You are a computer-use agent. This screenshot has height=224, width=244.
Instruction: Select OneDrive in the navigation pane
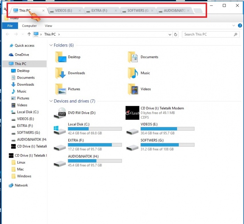[x=22, y=55]
